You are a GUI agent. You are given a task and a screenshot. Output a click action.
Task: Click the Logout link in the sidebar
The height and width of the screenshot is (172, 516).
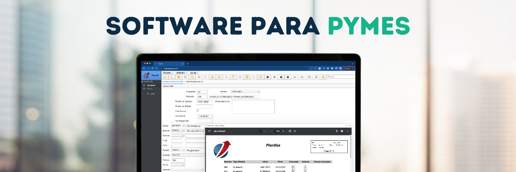(151, 94)
